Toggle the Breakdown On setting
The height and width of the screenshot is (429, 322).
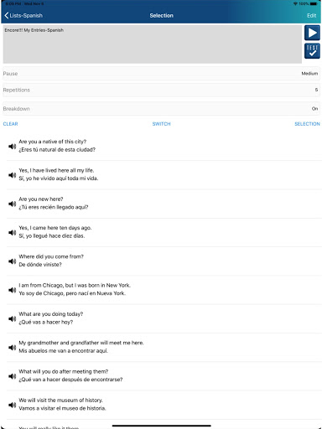[161, 109]
